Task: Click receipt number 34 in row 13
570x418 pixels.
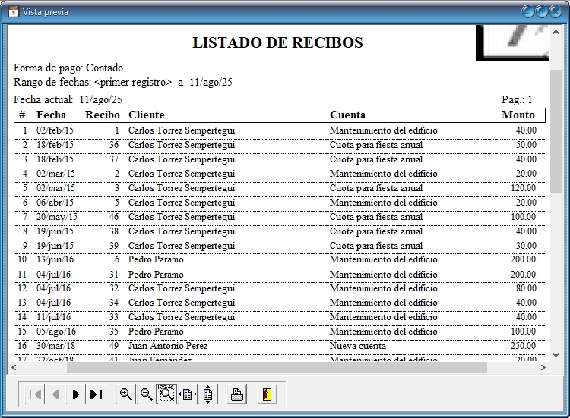Action: (114, 303)
